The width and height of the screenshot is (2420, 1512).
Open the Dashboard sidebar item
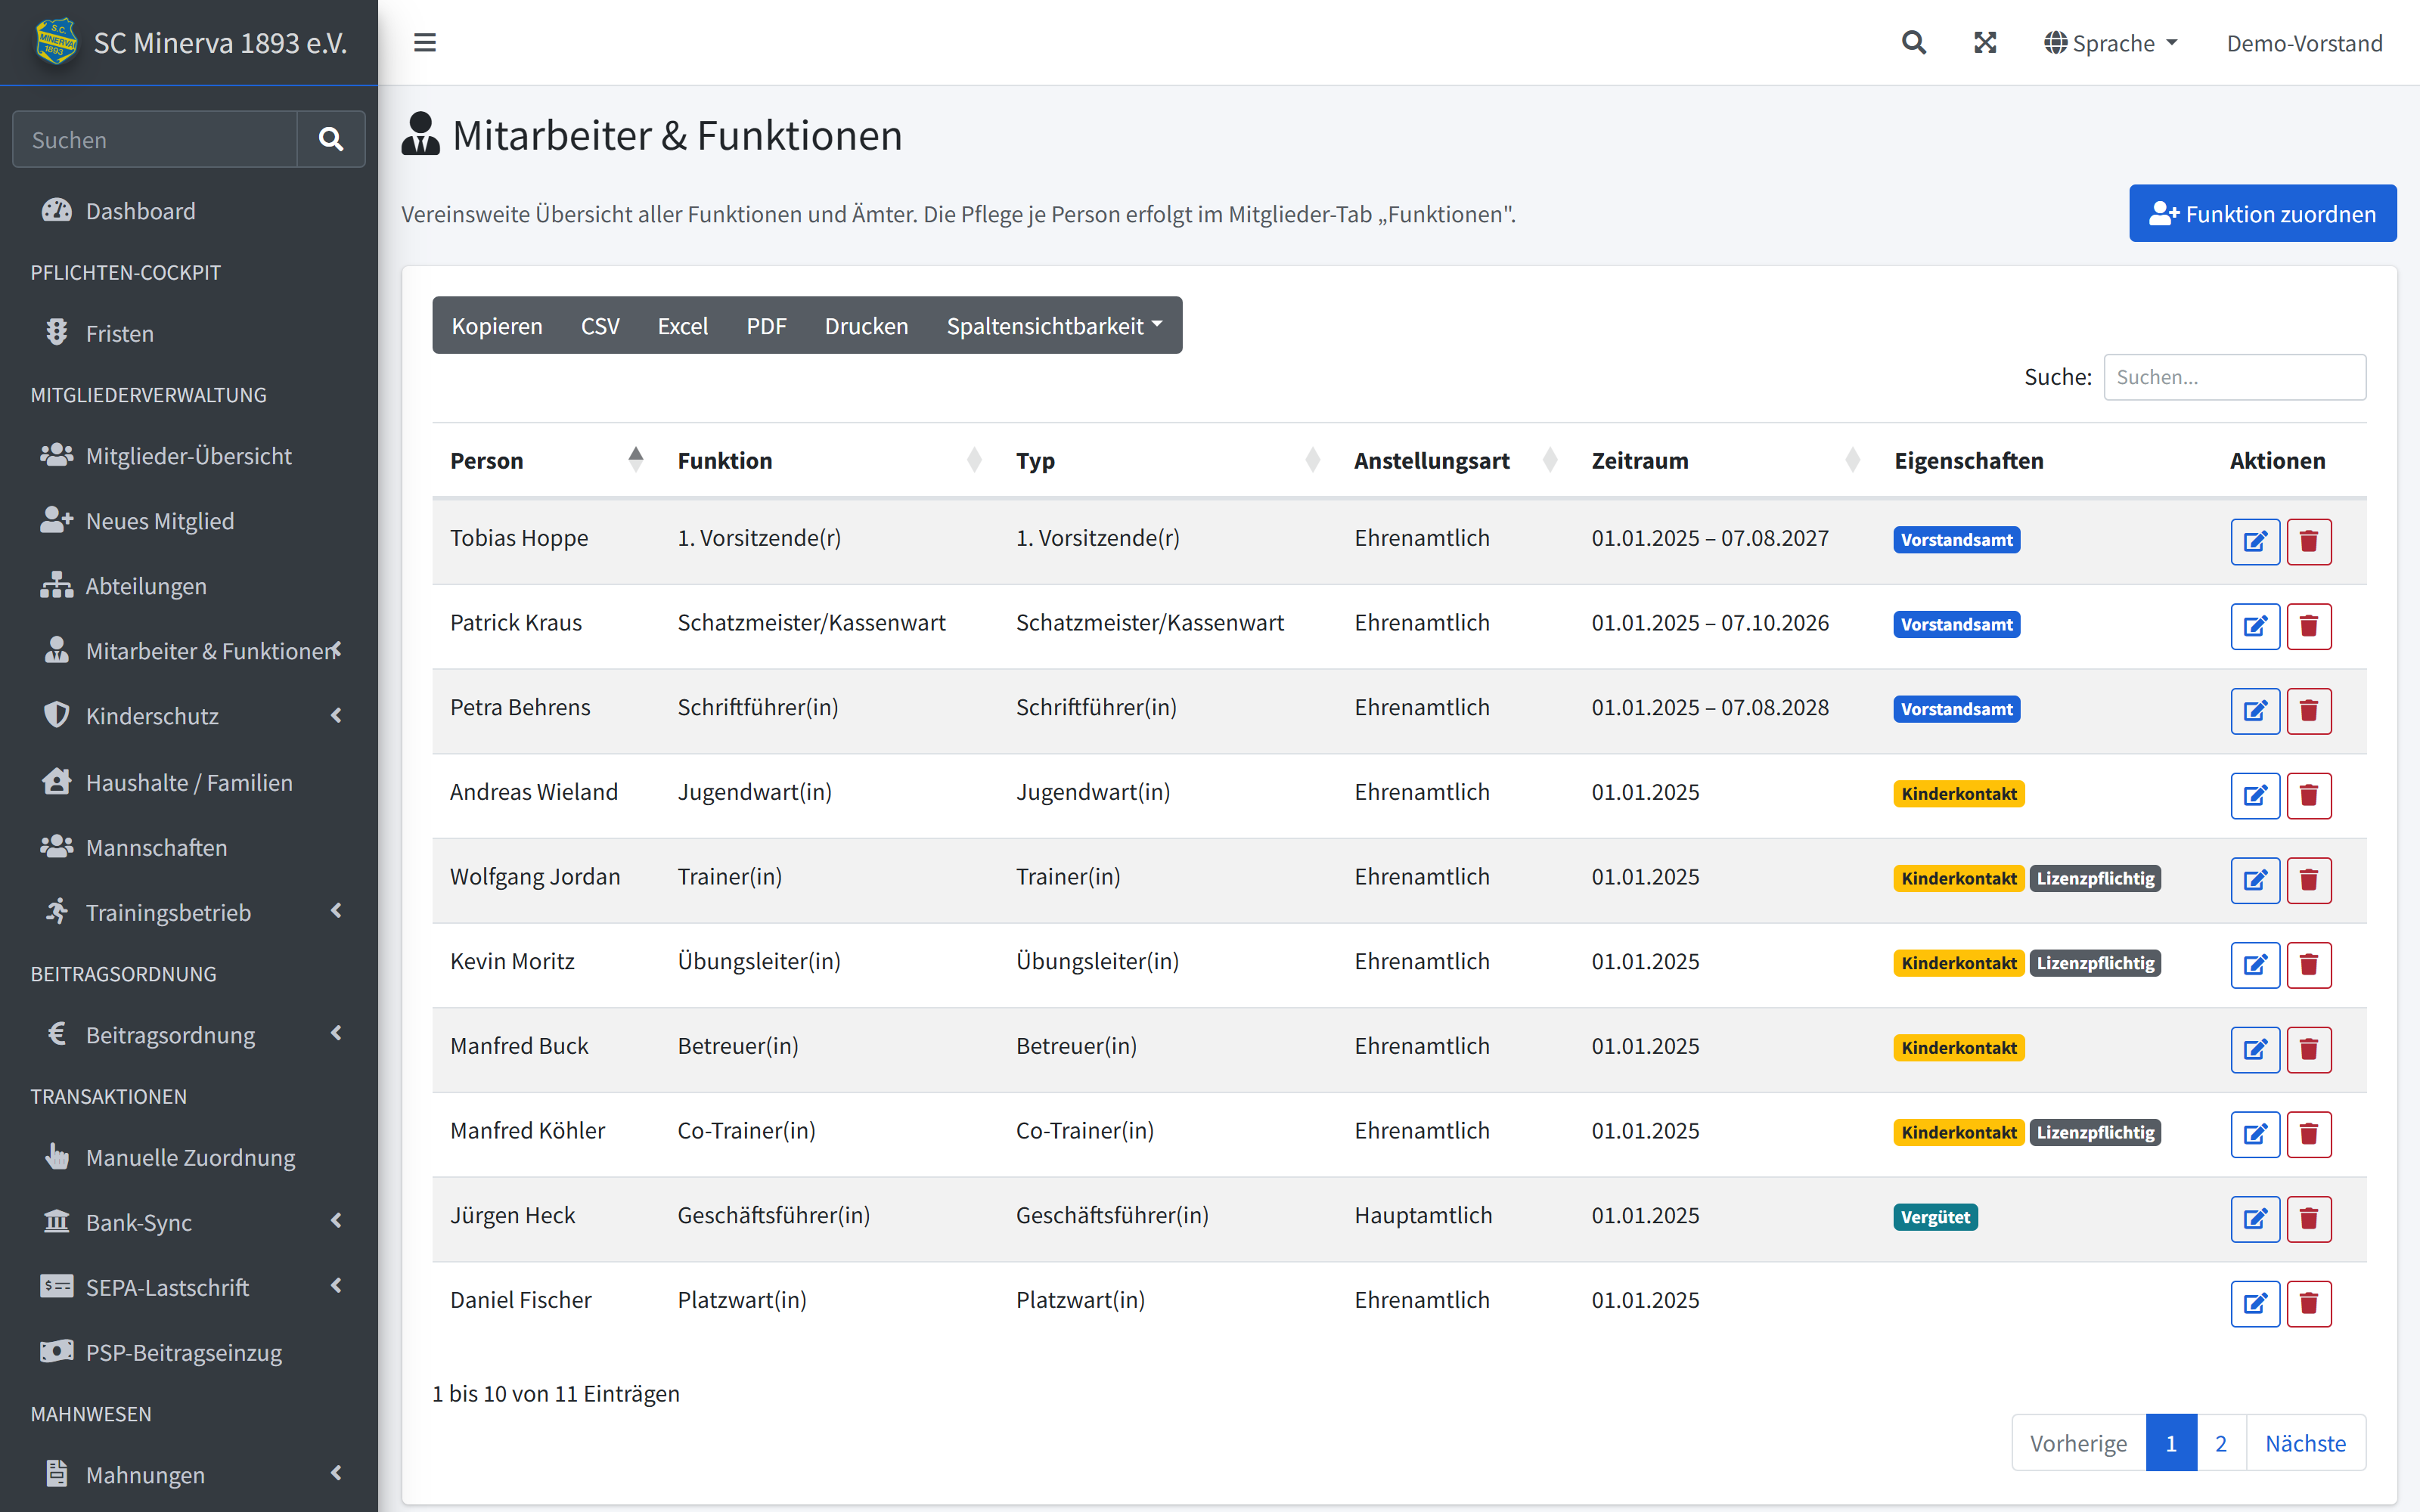coord(189,211)
